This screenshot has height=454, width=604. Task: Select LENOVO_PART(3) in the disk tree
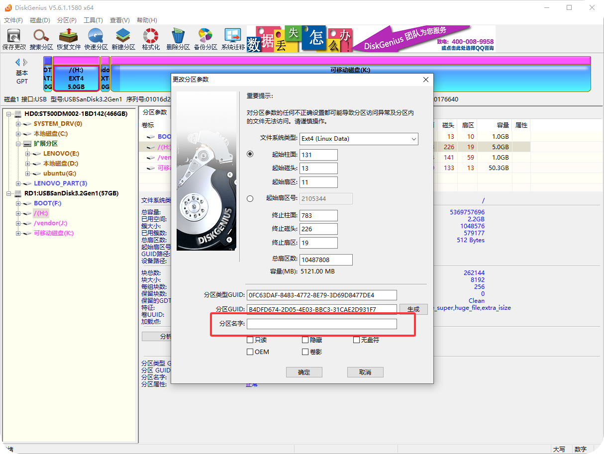(x=60, y=183)
